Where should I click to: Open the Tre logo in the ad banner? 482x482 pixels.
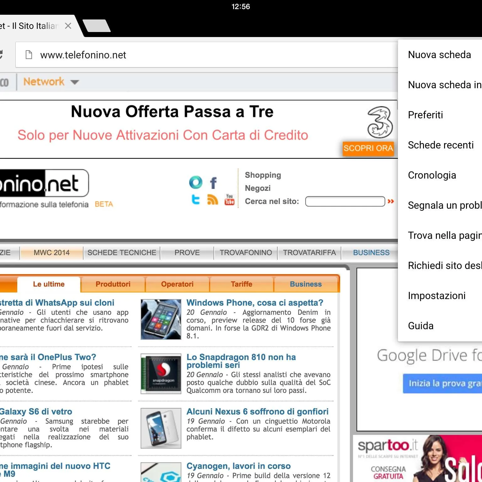point(380,122)
